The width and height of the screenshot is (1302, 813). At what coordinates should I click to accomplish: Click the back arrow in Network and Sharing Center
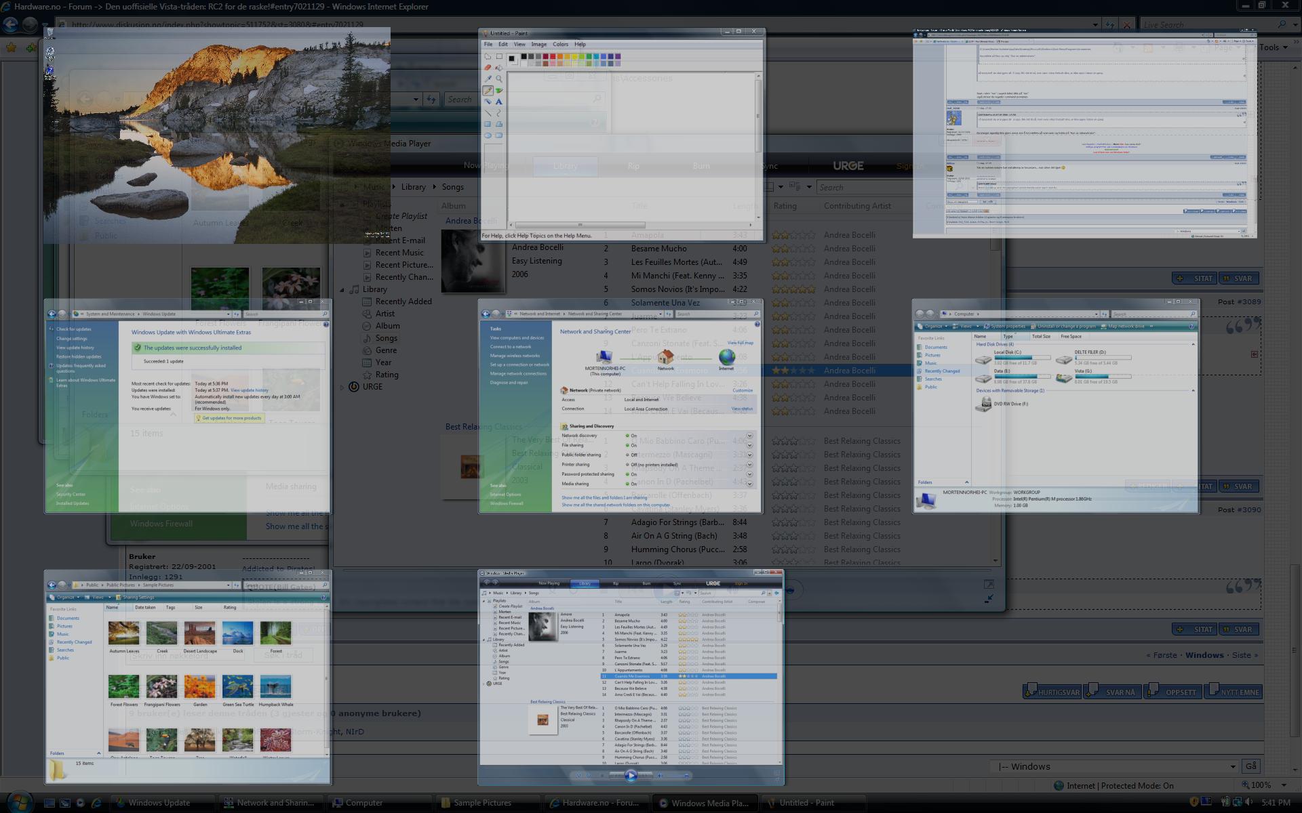coord(486,314)
